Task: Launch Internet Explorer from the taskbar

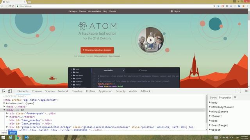Action: pyautogui.click(x=11, y=137)
